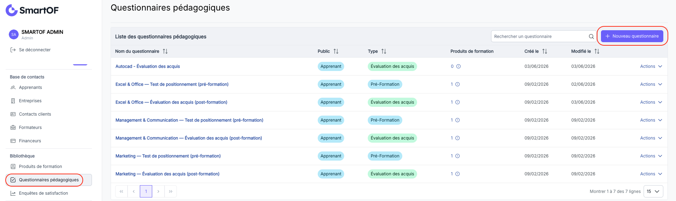Click info icon in Autocad row
The width and height of the screenshot is (676, 201).
pos(459,66)
